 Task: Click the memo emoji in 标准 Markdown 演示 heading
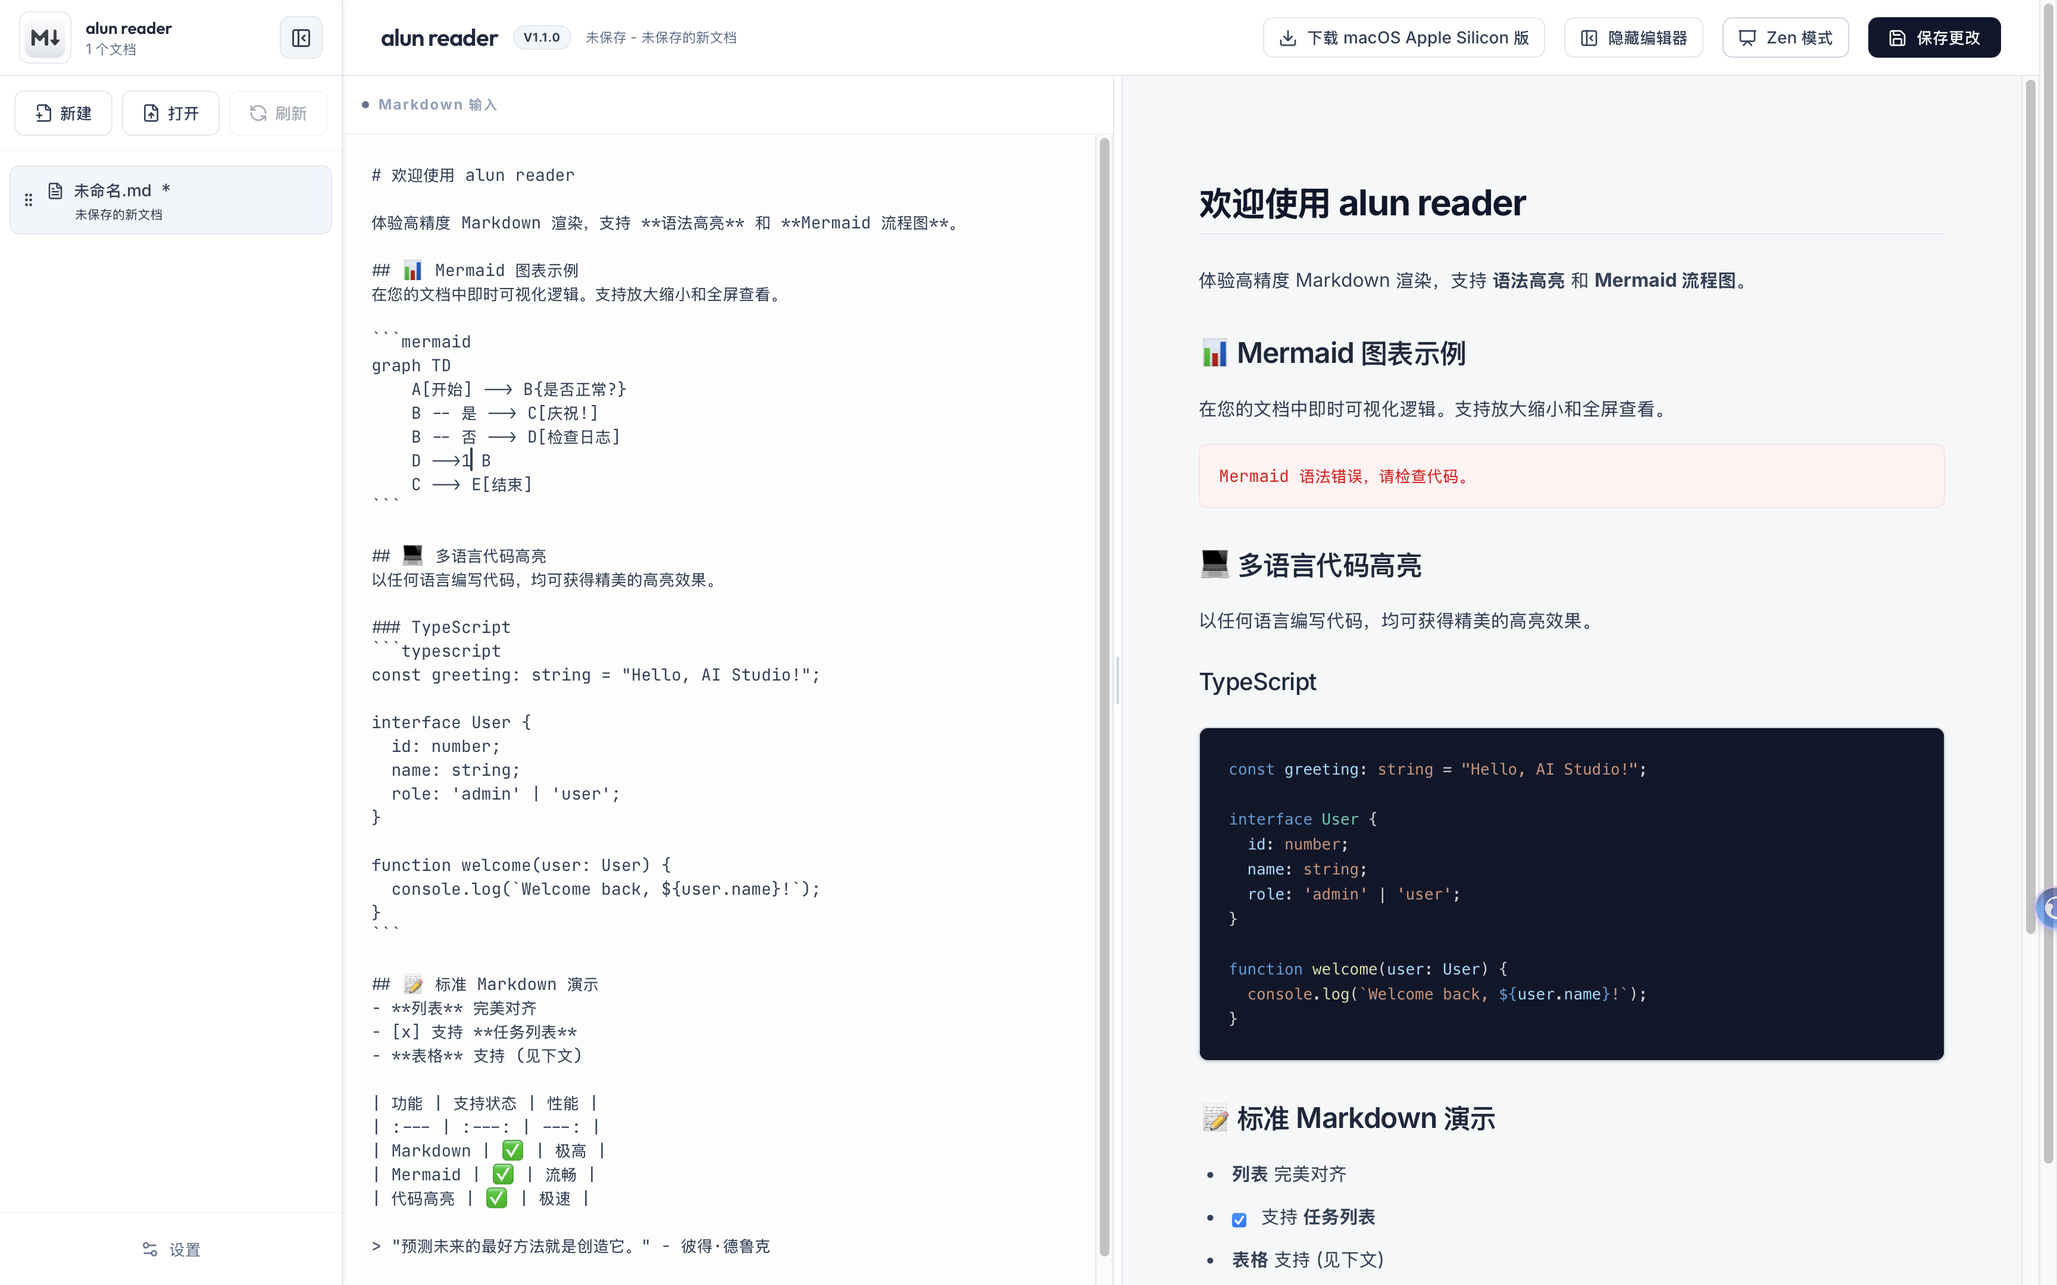[x=1215, y=1118]
